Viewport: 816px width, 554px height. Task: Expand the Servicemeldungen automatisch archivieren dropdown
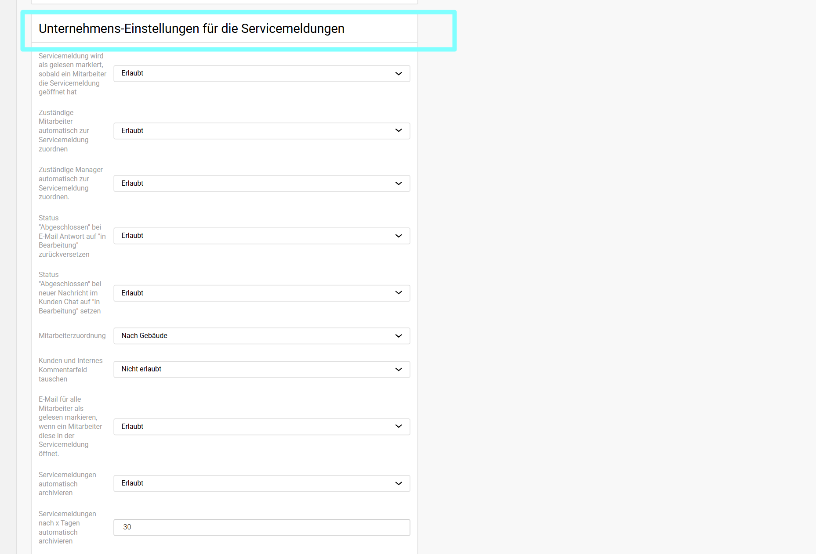(261, 483)
